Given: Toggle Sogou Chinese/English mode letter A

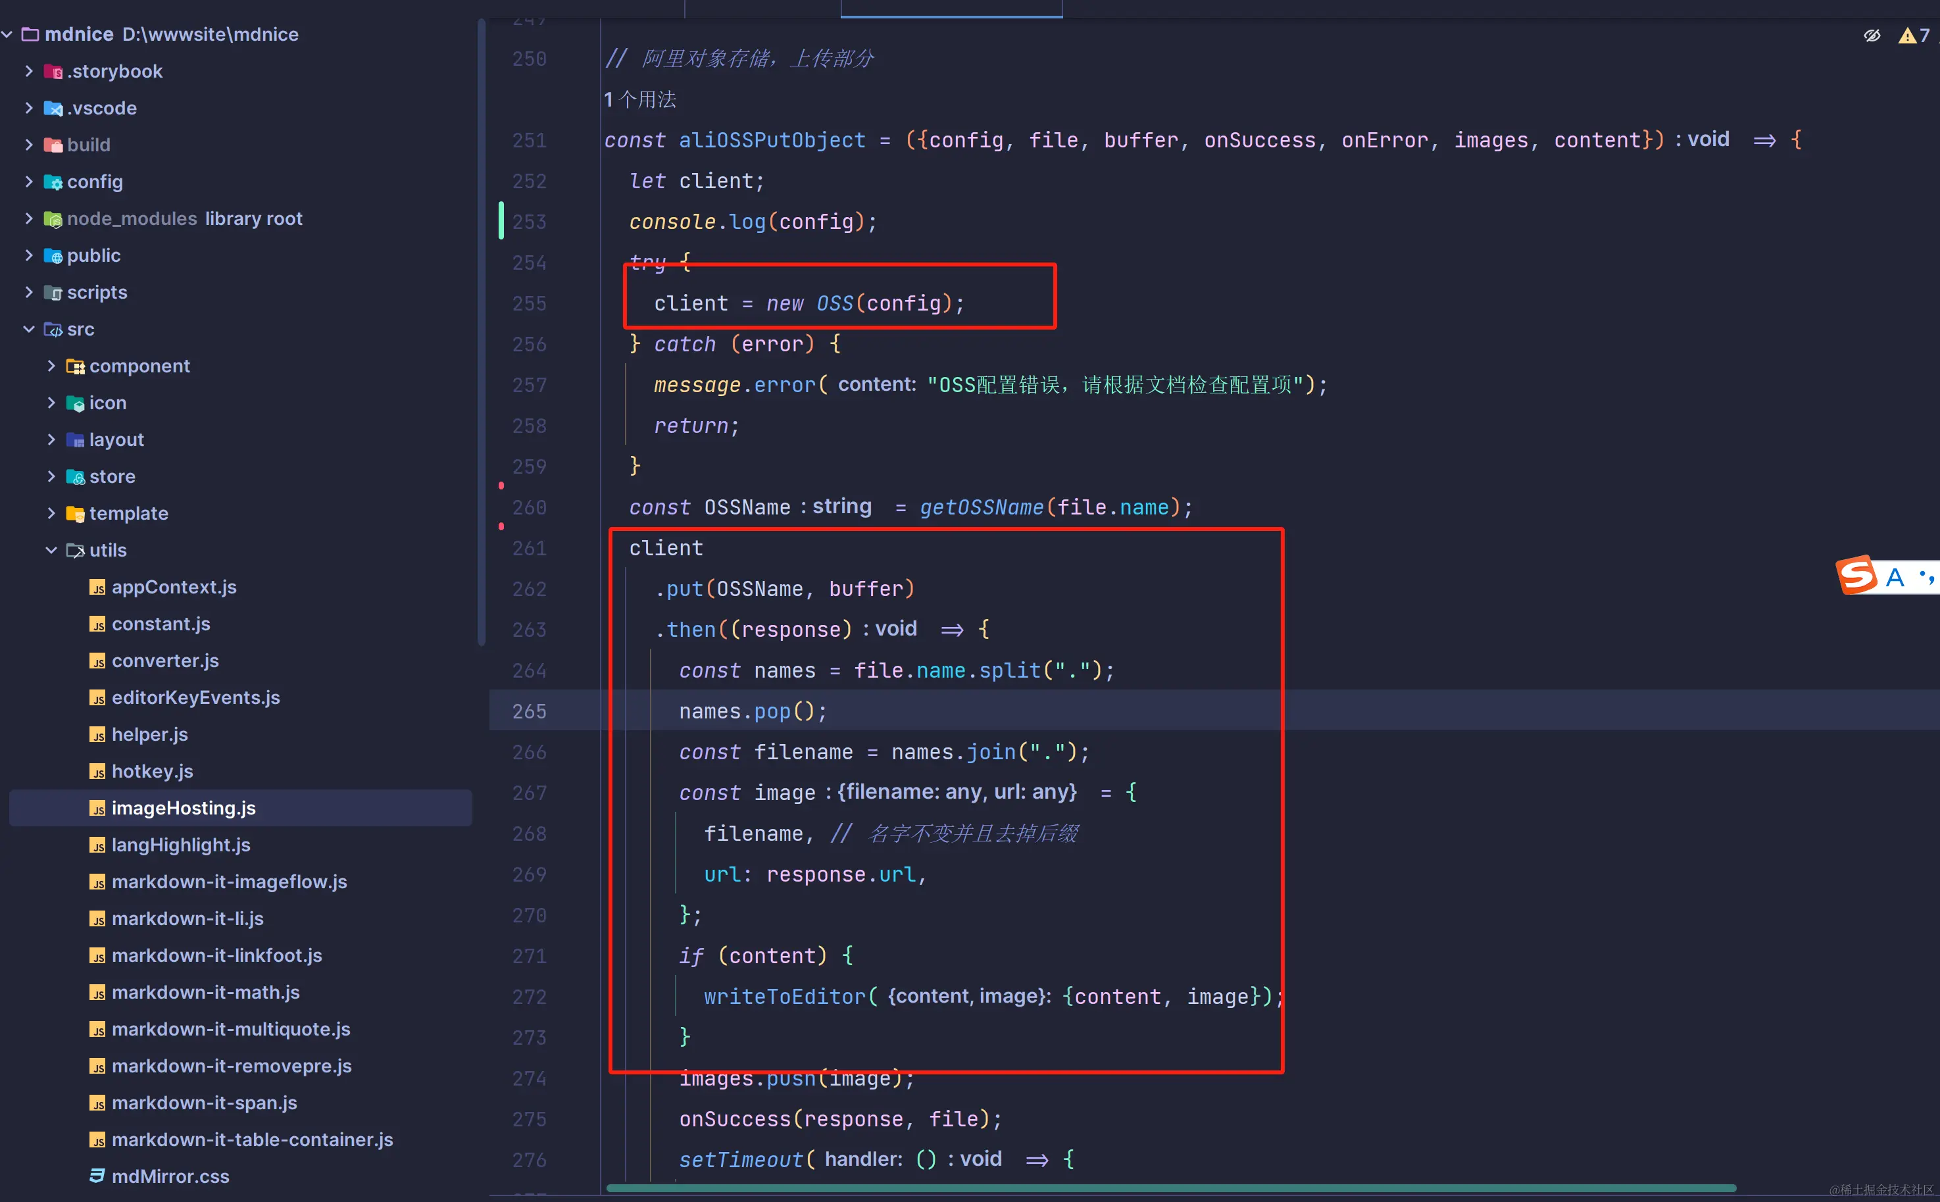Looking at the screenshot, I should (1895, 576).
